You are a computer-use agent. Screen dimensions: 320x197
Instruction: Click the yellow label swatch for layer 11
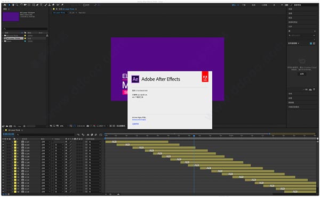[x=15, y=171]
